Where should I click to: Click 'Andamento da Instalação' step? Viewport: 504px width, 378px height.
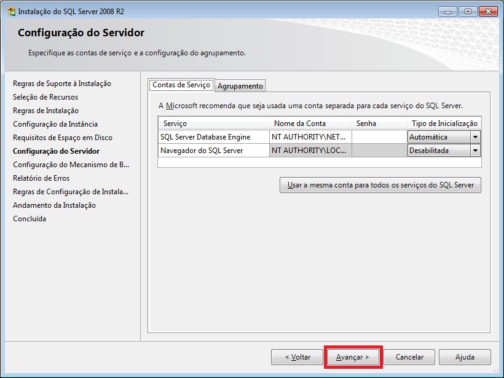pos(54,205)
